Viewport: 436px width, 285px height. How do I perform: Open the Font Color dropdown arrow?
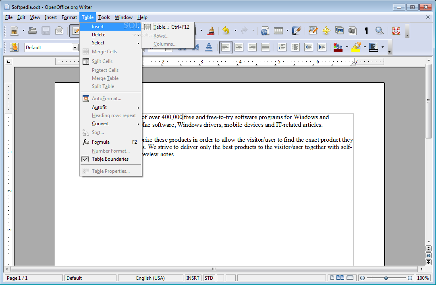(x=347, y=47)
